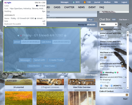Image resolution: width=132 pixels, height=105 pixels.
Task: Expand the Main chat channel dropdown
Action: click(109, 24)
